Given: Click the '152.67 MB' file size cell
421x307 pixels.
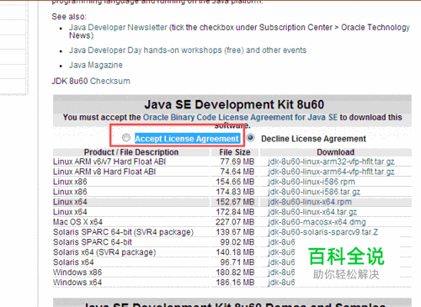Looking at the screenshot, I should [235, 202].
